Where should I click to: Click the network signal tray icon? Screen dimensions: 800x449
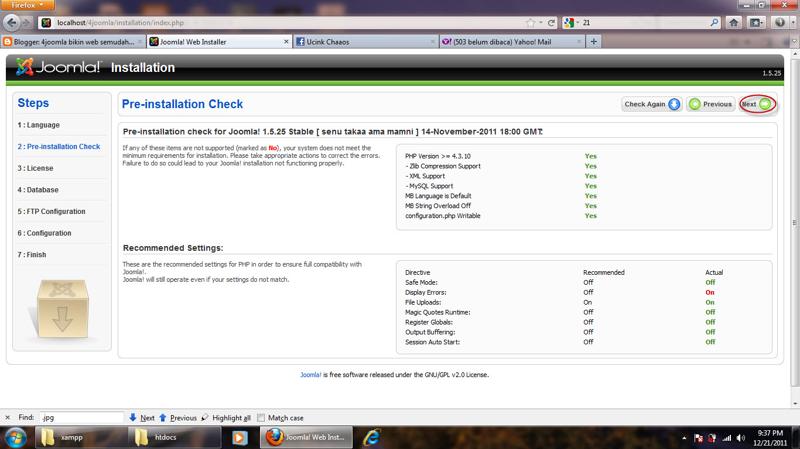727,438
